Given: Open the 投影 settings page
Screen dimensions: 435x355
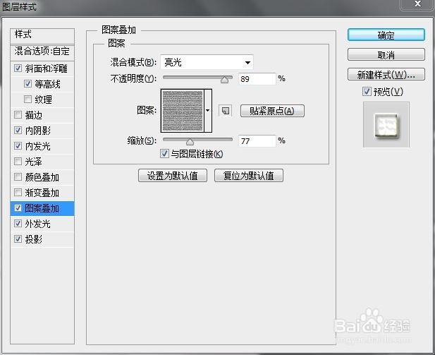Looking at the screenshot, I should pyautogui.click(x=34, y=239).
